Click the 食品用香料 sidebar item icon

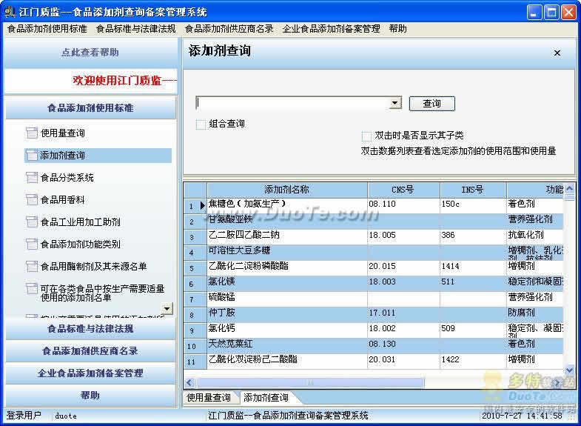pos(32,200)
